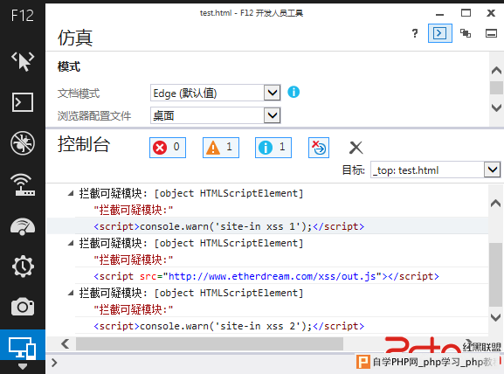The image size is (504, 374).
Task: Collapse the first 拦截可疑模块 log entry
Action: tap(71, 193)
